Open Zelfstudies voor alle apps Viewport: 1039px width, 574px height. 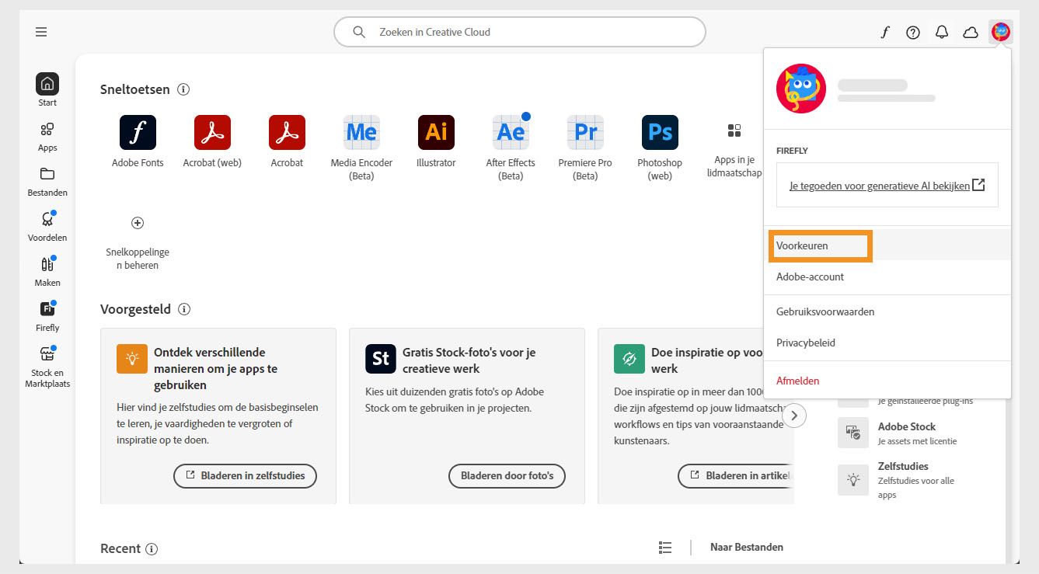tap(896, 480)
